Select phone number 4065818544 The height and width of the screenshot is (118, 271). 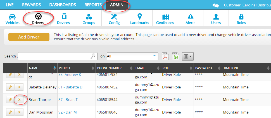pos(107,100)
